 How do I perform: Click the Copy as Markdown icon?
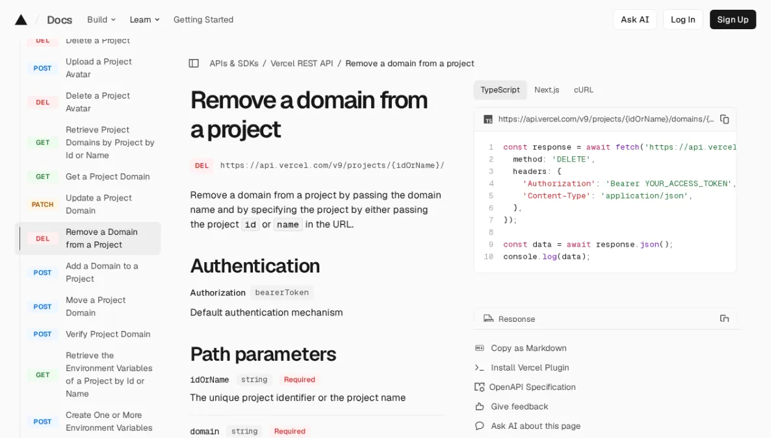click(x=480, y=348)
